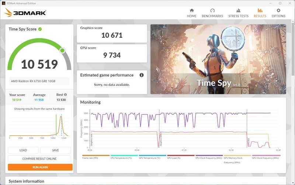Minimize the 3DMark window
The height and width of the screenshot is (185, 295).
point(270,3)
